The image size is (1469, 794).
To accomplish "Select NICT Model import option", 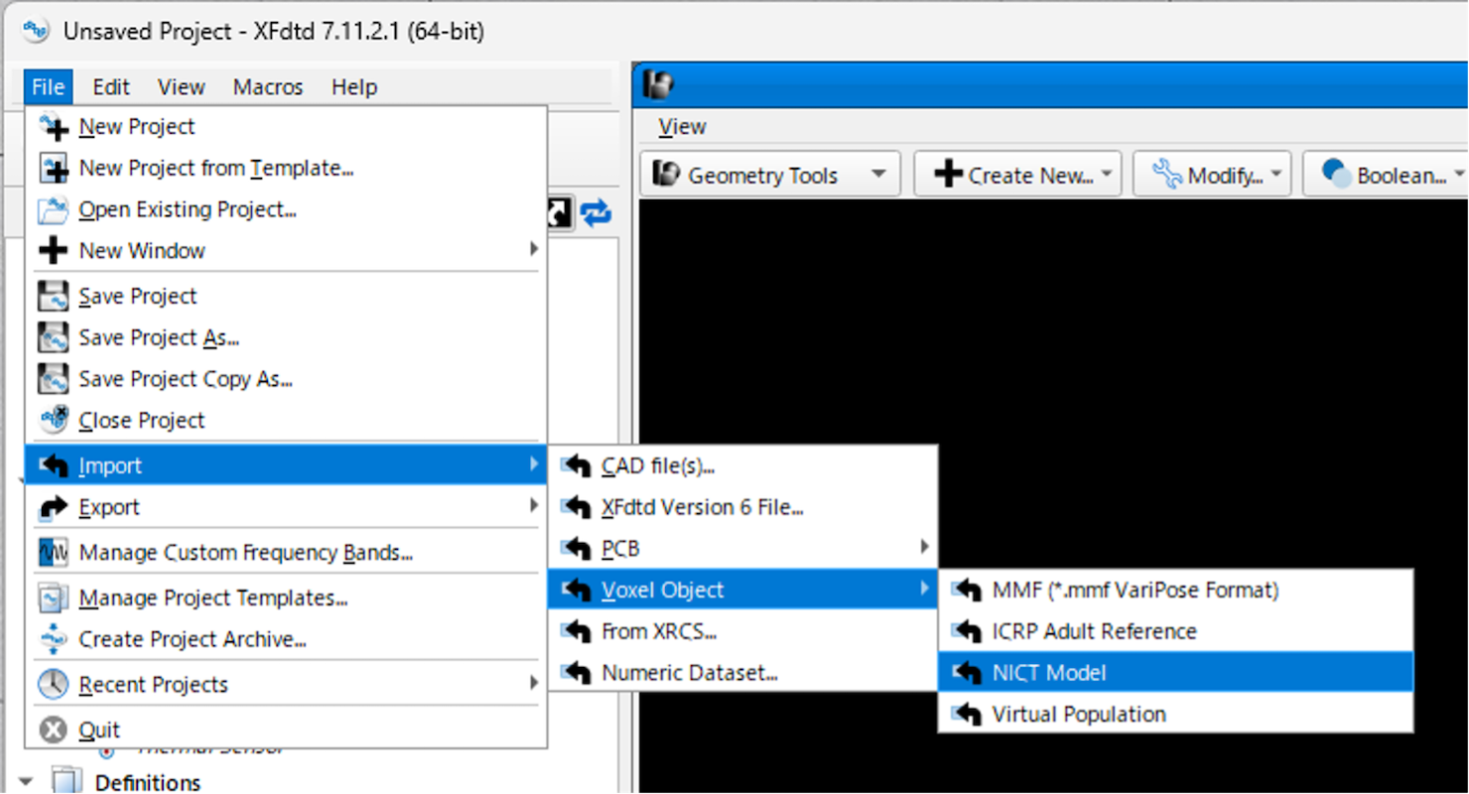I will 1175,673.
